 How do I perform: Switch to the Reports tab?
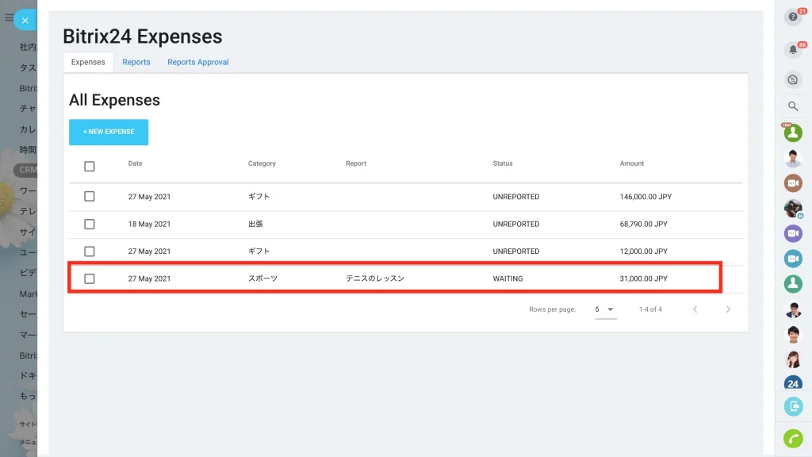[x=136, y=62]
